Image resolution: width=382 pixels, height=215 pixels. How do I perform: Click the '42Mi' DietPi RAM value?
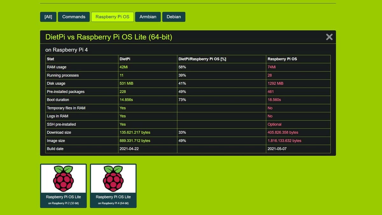pyautogui.click(x=124, y=67)
